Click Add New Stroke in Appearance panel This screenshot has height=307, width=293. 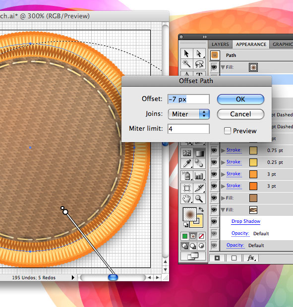tap(217, 258)
